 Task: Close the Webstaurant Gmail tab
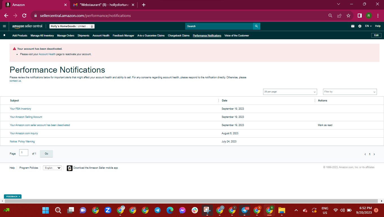pyautogui.click(x=133, y=5)
